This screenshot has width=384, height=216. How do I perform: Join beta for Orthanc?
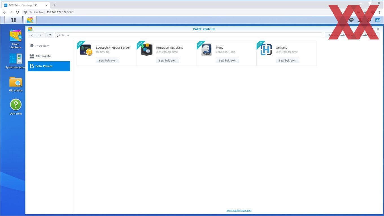click(287, 60)
